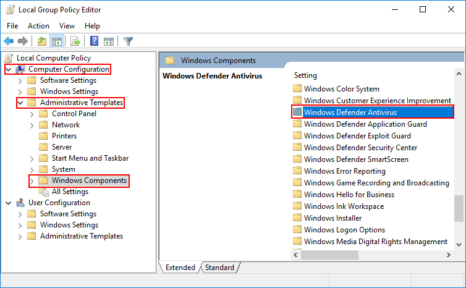Click the vertical scrollbar thumb

[x=459, y=208]
